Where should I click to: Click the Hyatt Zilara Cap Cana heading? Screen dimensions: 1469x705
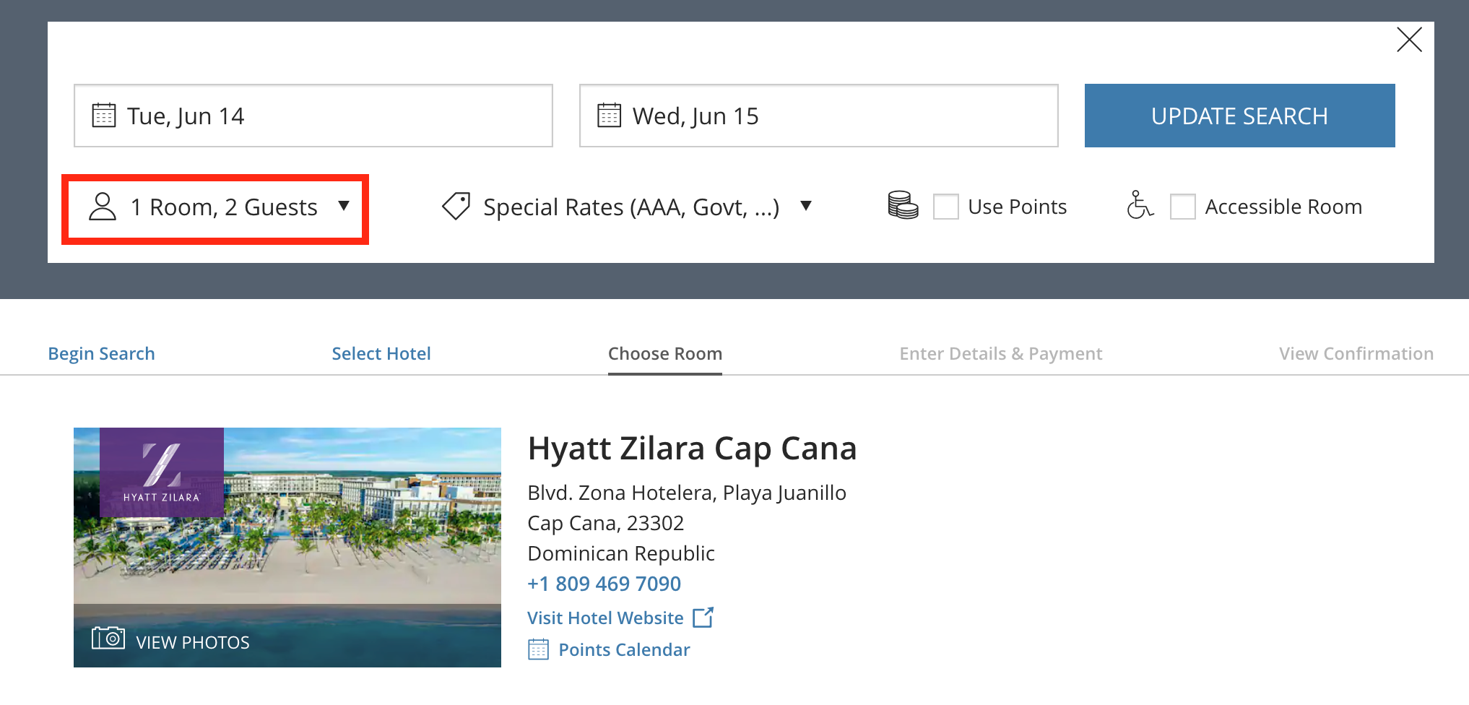(x=692, y=449)
